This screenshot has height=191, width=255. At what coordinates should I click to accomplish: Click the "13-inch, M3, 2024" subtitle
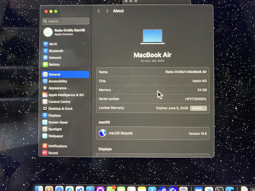153,61
